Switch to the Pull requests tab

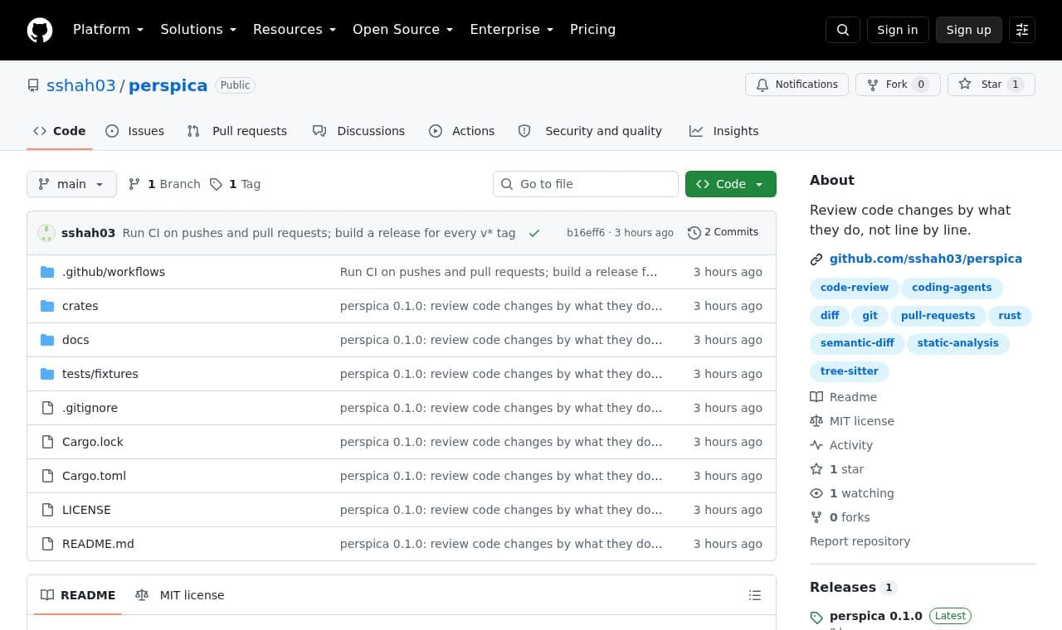tap(237, 131)
